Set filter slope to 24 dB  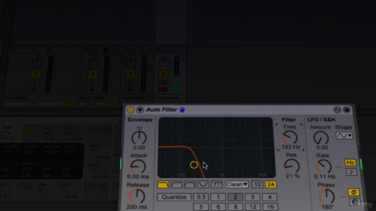click(271, 185)
